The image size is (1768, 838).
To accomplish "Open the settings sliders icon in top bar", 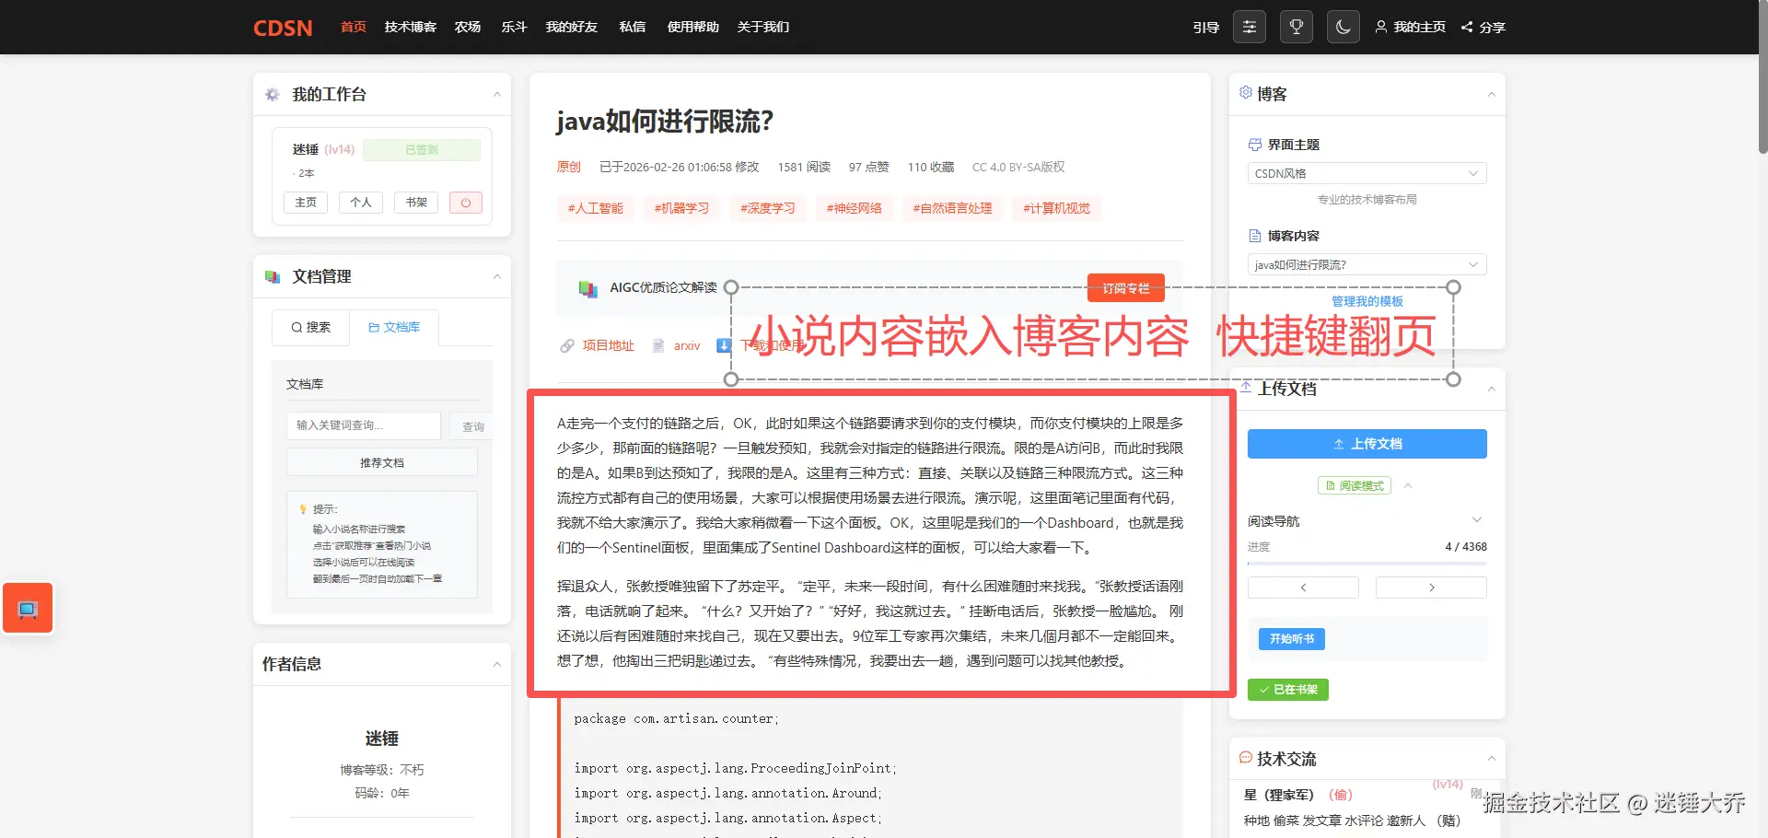I will point(1250,27).
